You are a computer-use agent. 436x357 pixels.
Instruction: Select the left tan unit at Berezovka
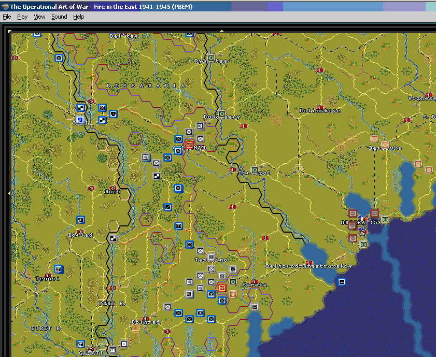pos(374,139)
